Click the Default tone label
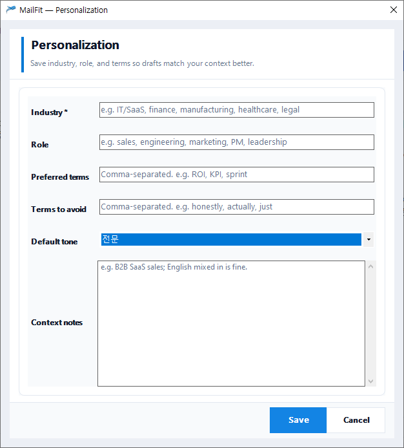This screenshot has width=404, height=448. 54,242
